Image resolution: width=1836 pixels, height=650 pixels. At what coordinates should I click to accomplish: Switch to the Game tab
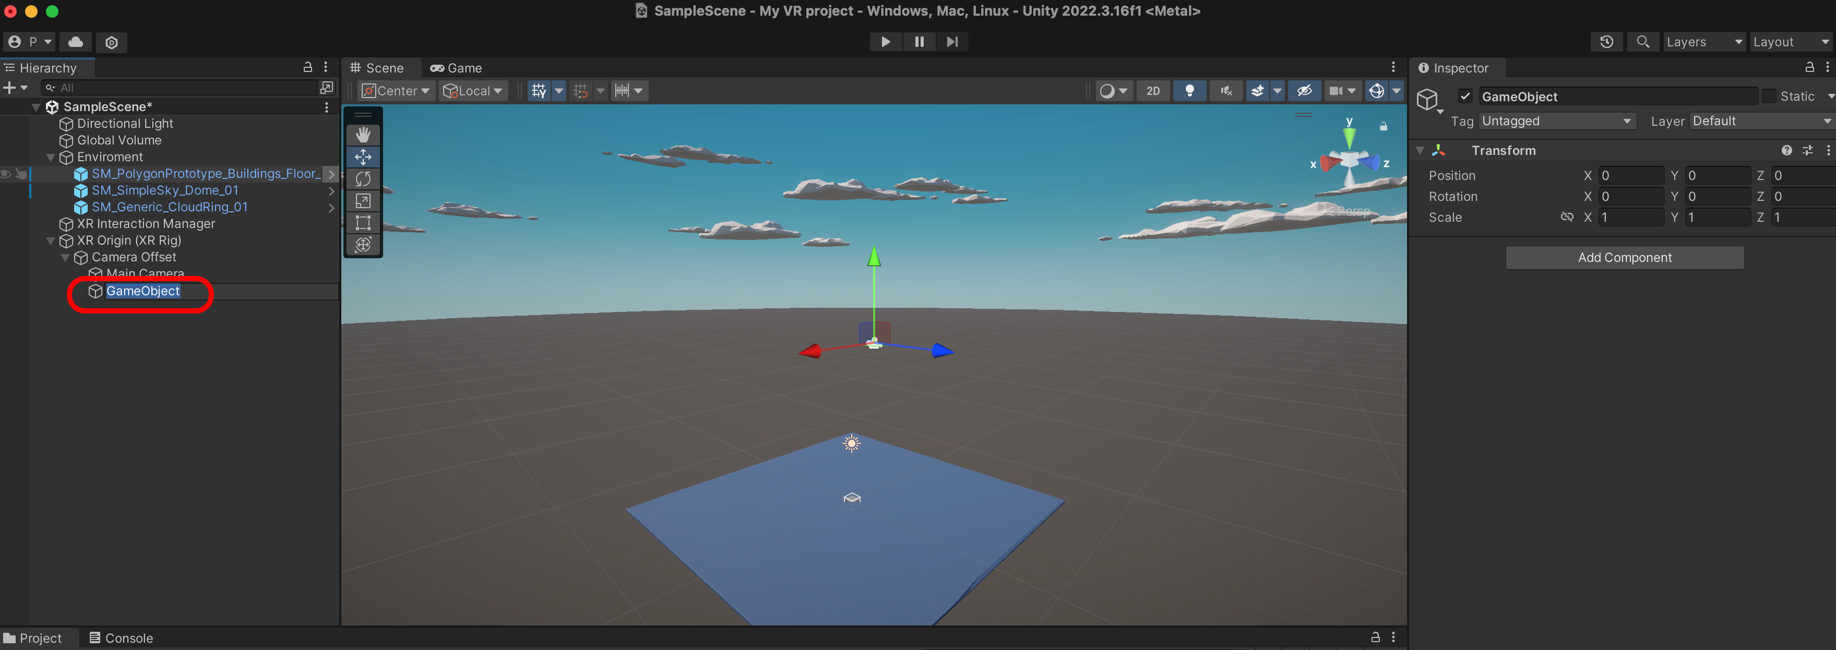[x=457, y=68]
